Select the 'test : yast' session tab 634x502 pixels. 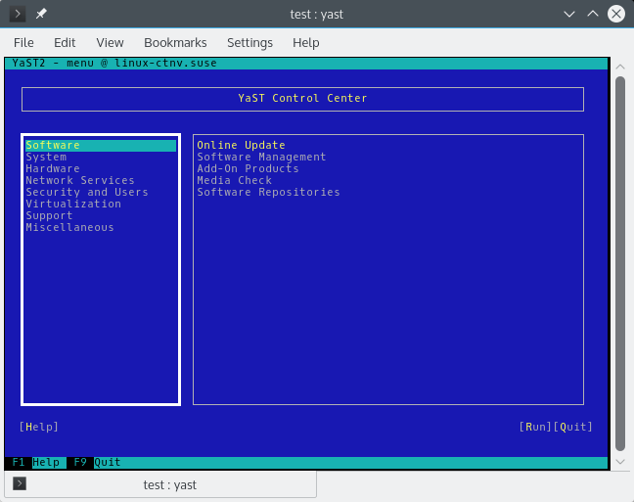pyautogui.click(x=160, y=484)
